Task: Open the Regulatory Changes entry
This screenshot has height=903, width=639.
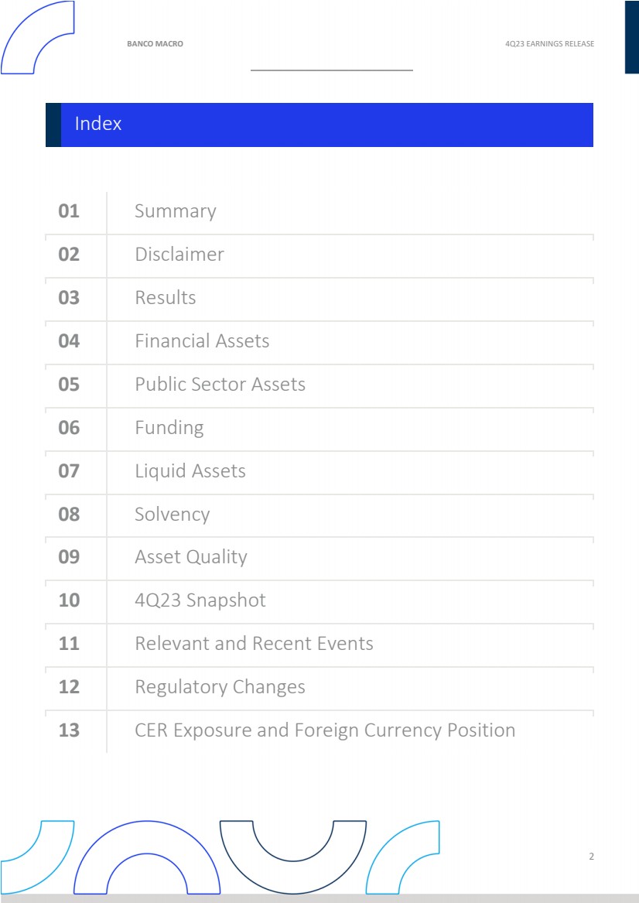Action: tap(220, 687)
